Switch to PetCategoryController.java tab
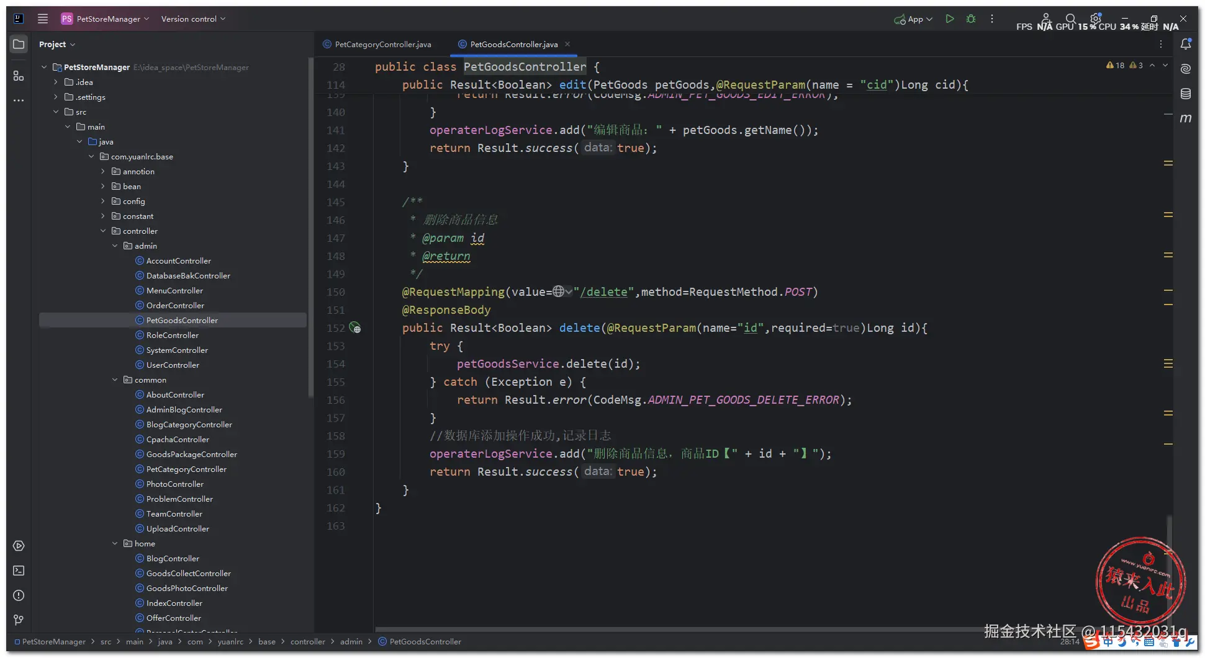Screen dimensions: 1205x658 coord(377,44)
